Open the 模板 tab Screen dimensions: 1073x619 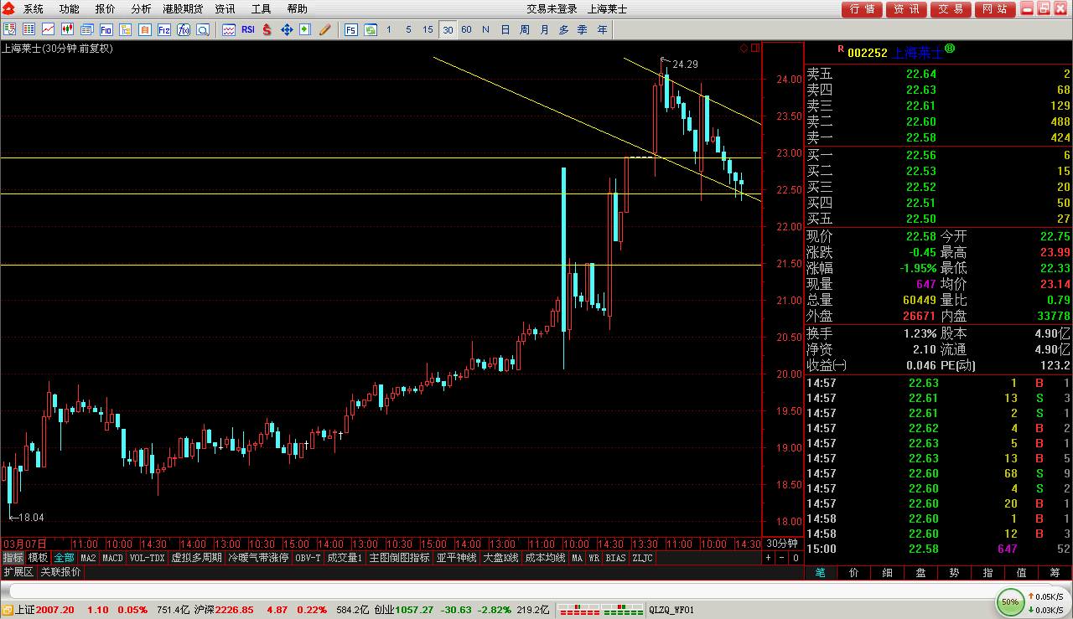[x=38, y=558]
